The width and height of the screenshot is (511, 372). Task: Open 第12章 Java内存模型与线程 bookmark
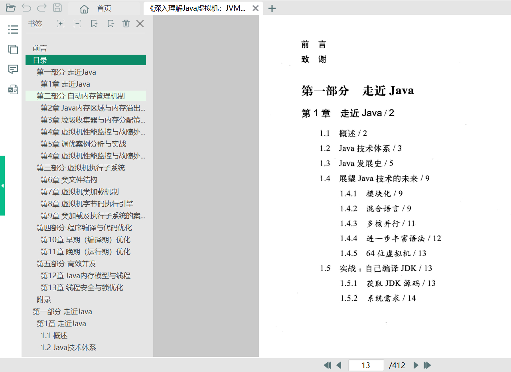(85, 276)
